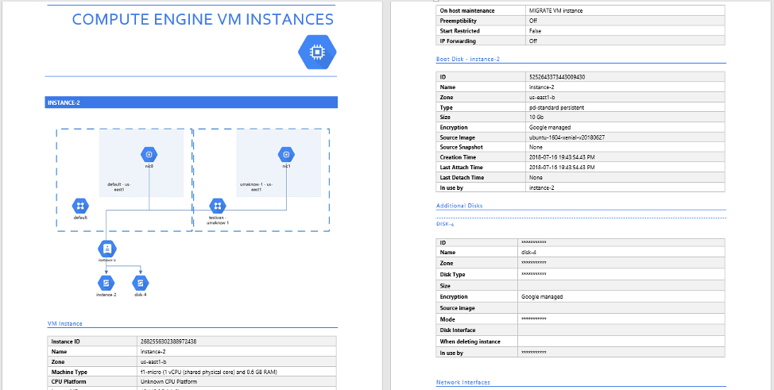Select the VM Instance Zone value us-east1-b
The height and width of the screenshot is (390, 774).
pyautogui.click(x=153, y=362)
